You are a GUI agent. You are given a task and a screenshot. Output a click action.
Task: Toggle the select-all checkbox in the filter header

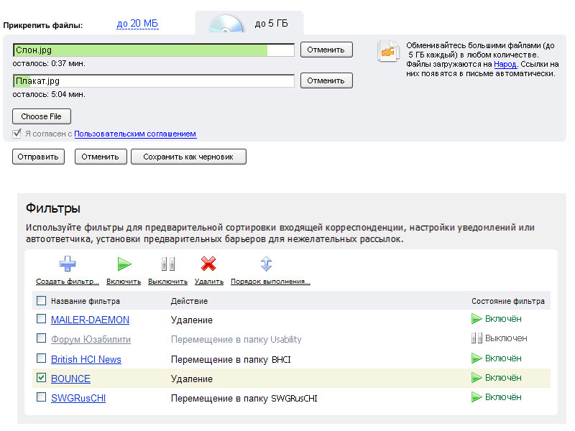(x=41, y=301)
